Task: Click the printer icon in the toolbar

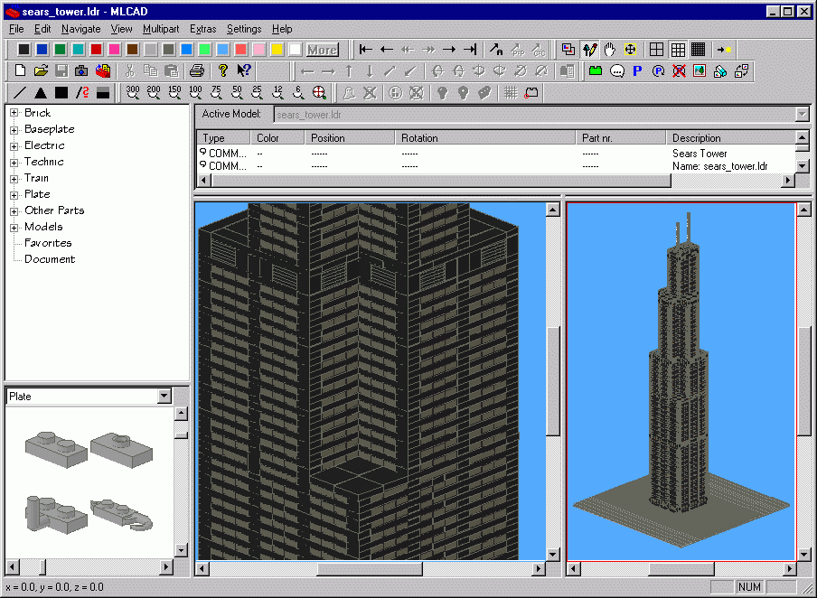Action: [x=197, y=70]
